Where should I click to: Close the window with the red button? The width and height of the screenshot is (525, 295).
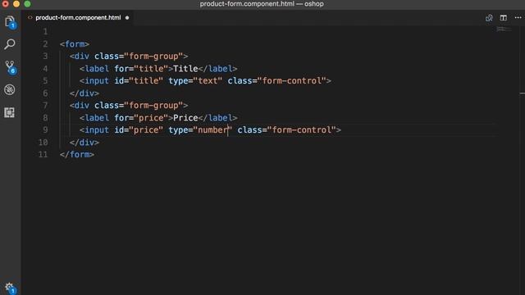tap(6, 4)
